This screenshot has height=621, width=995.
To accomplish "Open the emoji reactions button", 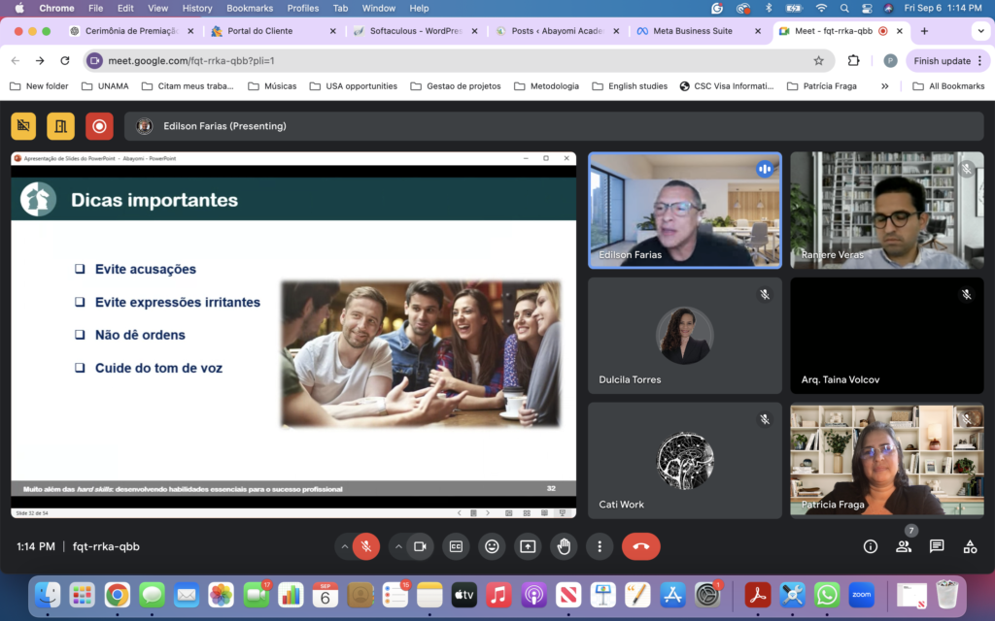I will click(492, 546).
